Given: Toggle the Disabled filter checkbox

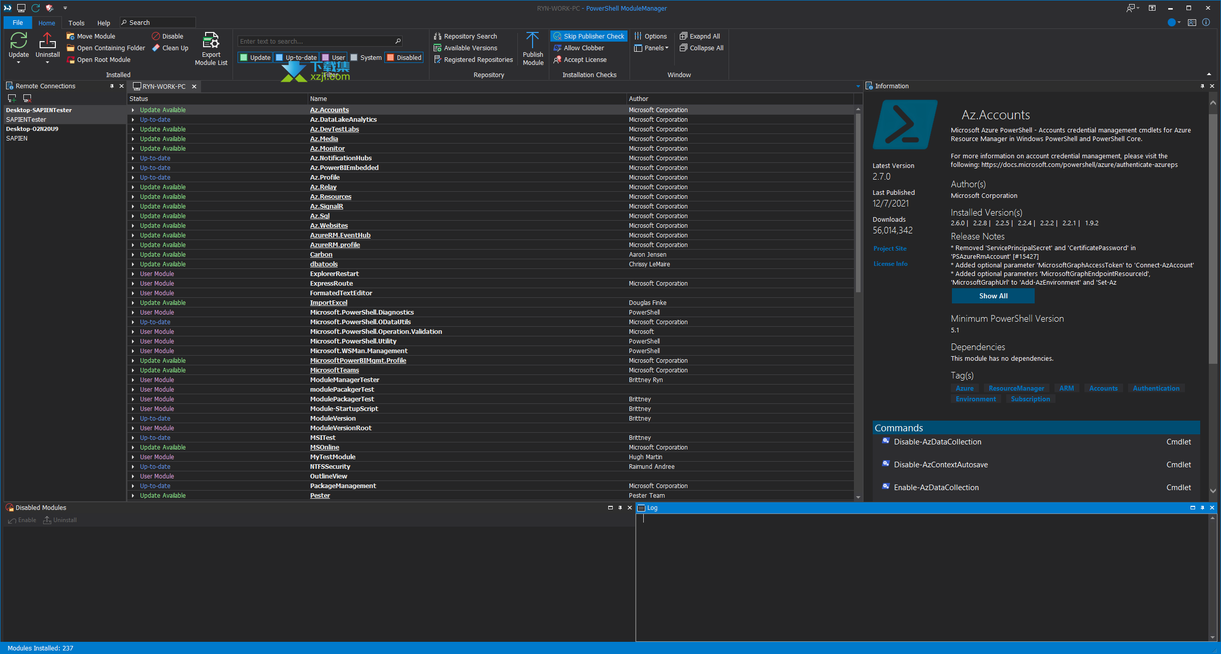Looking at the screenshot, I should (x=390, y=58).
